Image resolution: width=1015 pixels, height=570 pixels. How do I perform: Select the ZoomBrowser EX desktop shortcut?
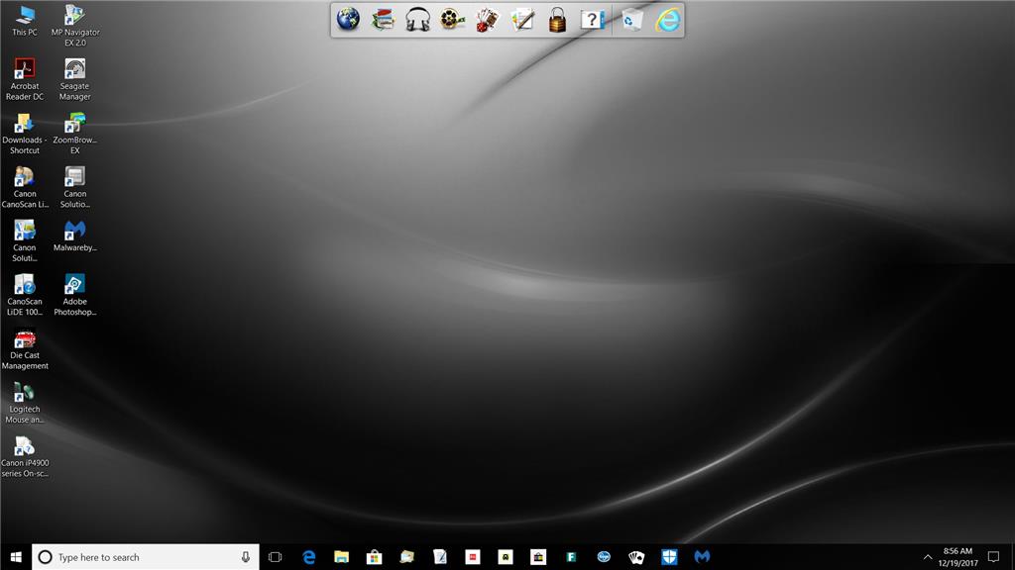coord(75,134)
